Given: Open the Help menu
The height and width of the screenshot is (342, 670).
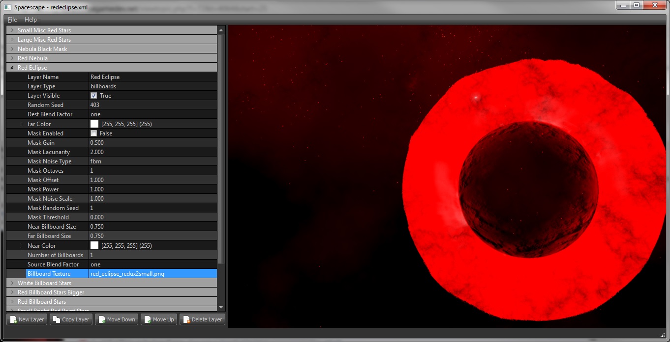Looking at the screenshot, I should coord(30,20).
